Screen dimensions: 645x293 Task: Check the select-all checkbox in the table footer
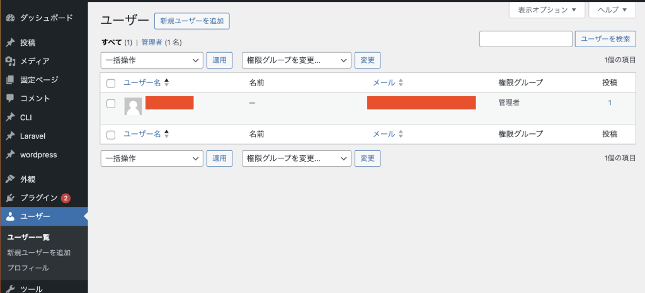111,135
